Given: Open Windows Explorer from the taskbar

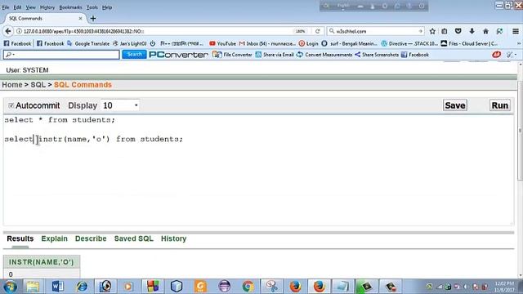Looking at the screenshot, I should pyautogui.click(x=33, y=287).
